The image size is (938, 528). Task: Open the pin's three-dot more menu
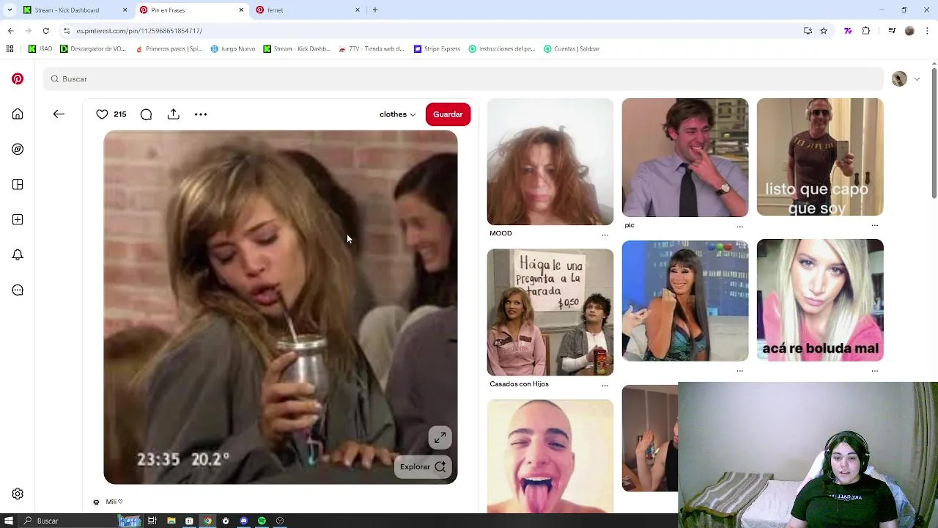coord(201,114)
